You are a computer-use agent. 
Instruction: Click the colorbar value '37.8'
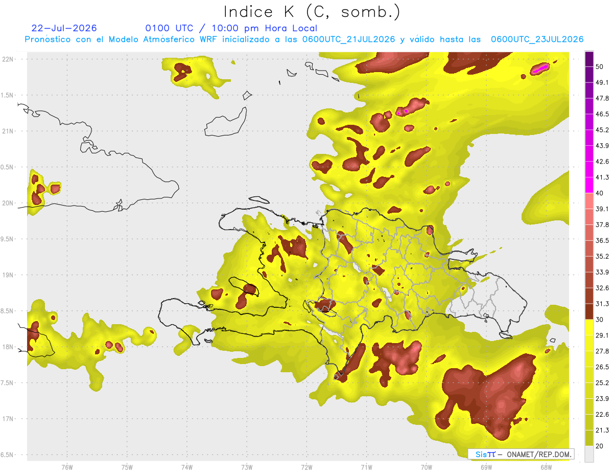click(602, 225)
